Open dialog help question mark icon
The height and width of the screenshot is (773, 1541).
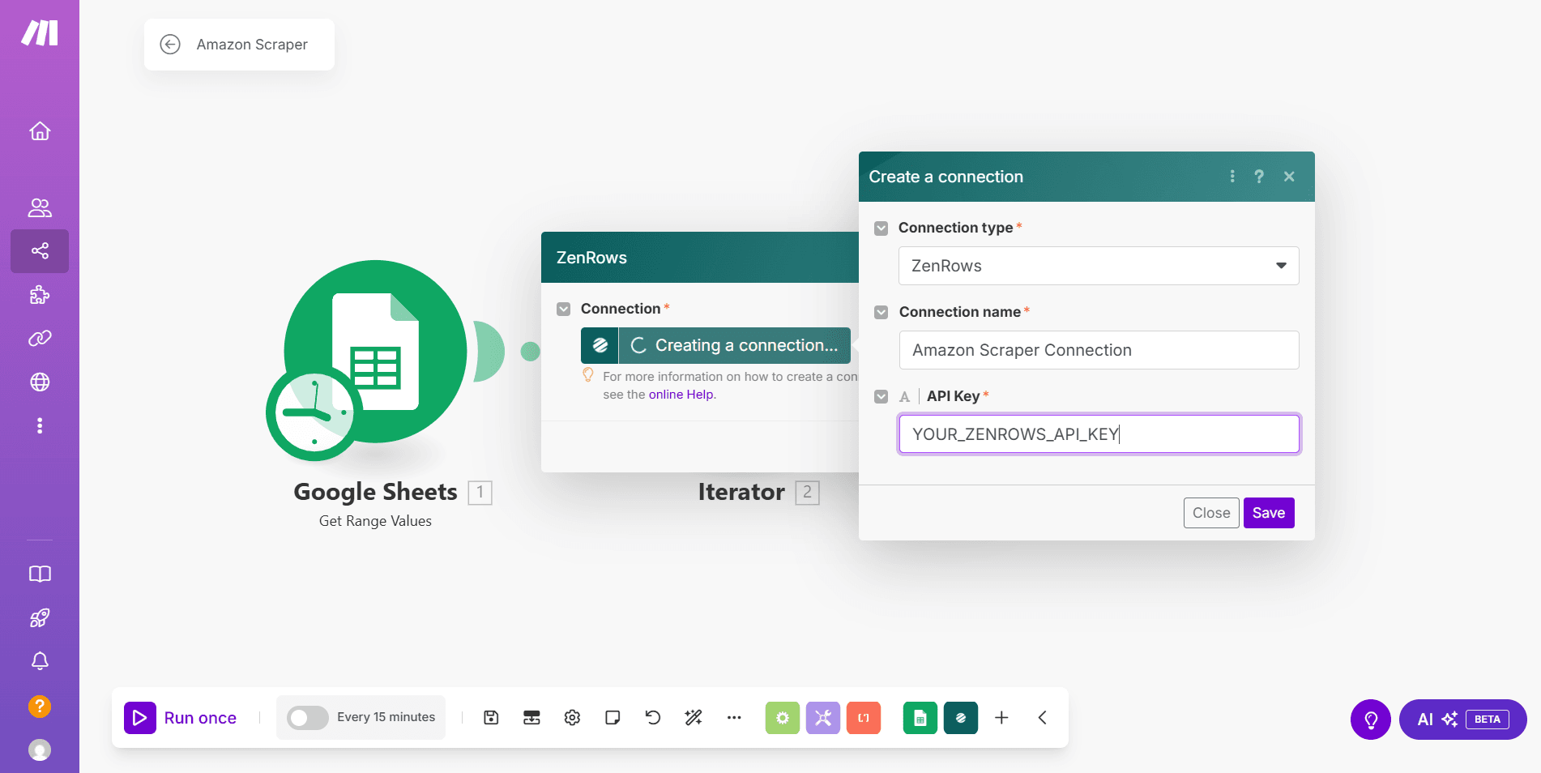(1259, 177)
